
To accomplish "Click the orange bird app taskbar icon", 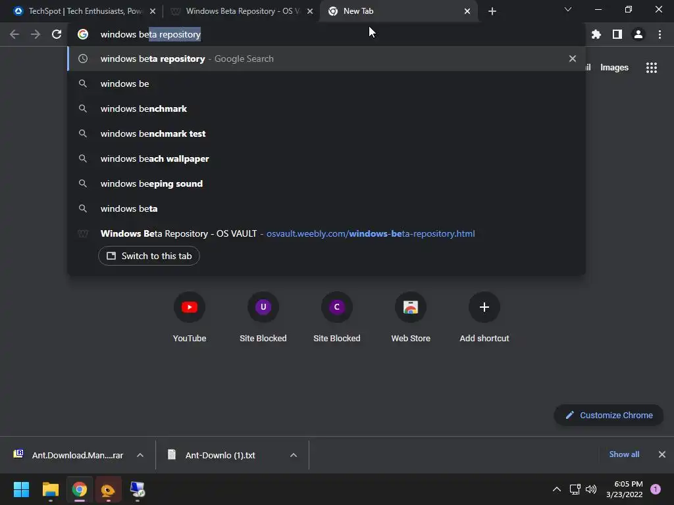I will [x=109, y=489].
